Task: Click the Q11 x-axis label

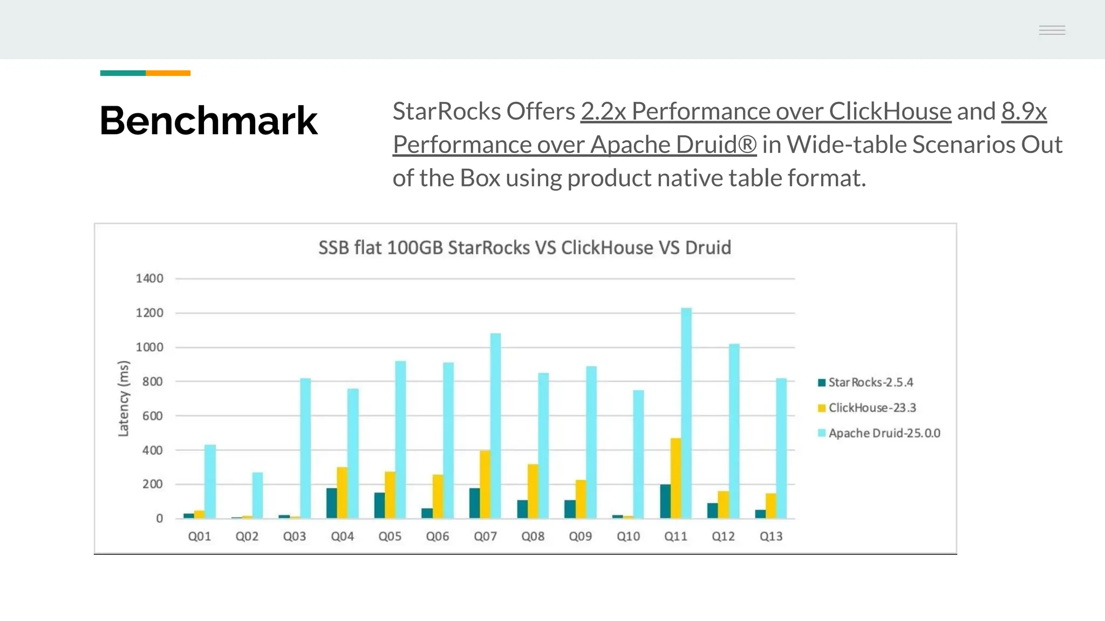Action: tap(676, 536)
